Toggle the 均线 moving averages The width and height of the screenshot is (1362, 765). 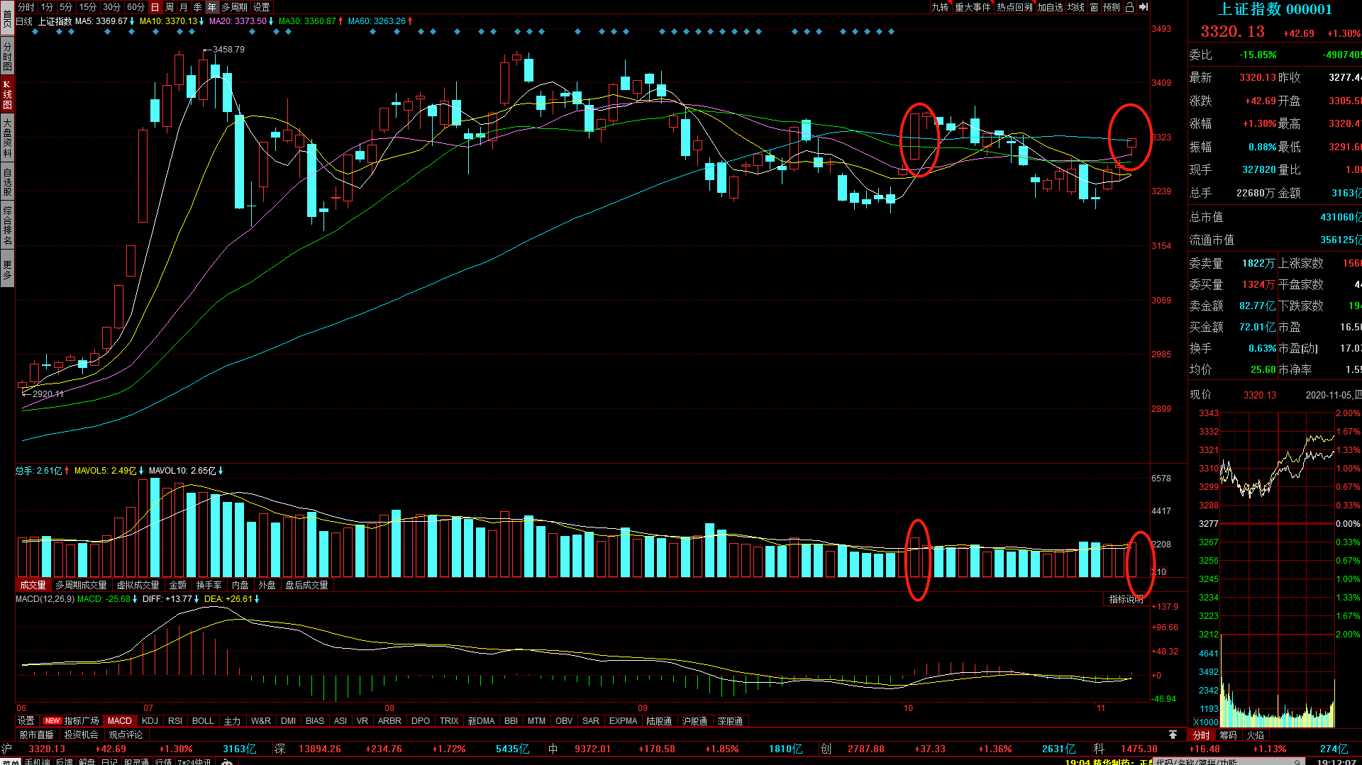coord(1076,7)
